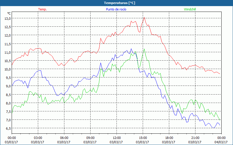The height and width of the screenshot is (145, 233).
Task: Click the 06:00 time axis label
Action: tap(64, 138)
